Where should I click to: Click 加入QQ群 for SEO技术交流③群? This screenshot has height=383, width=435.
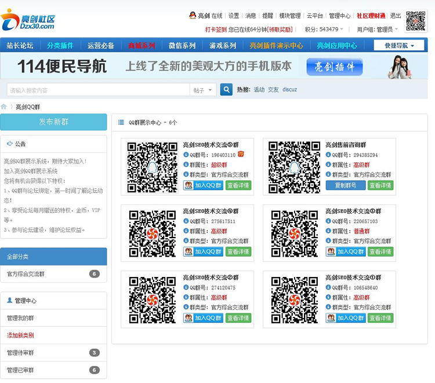coord(346,251)
